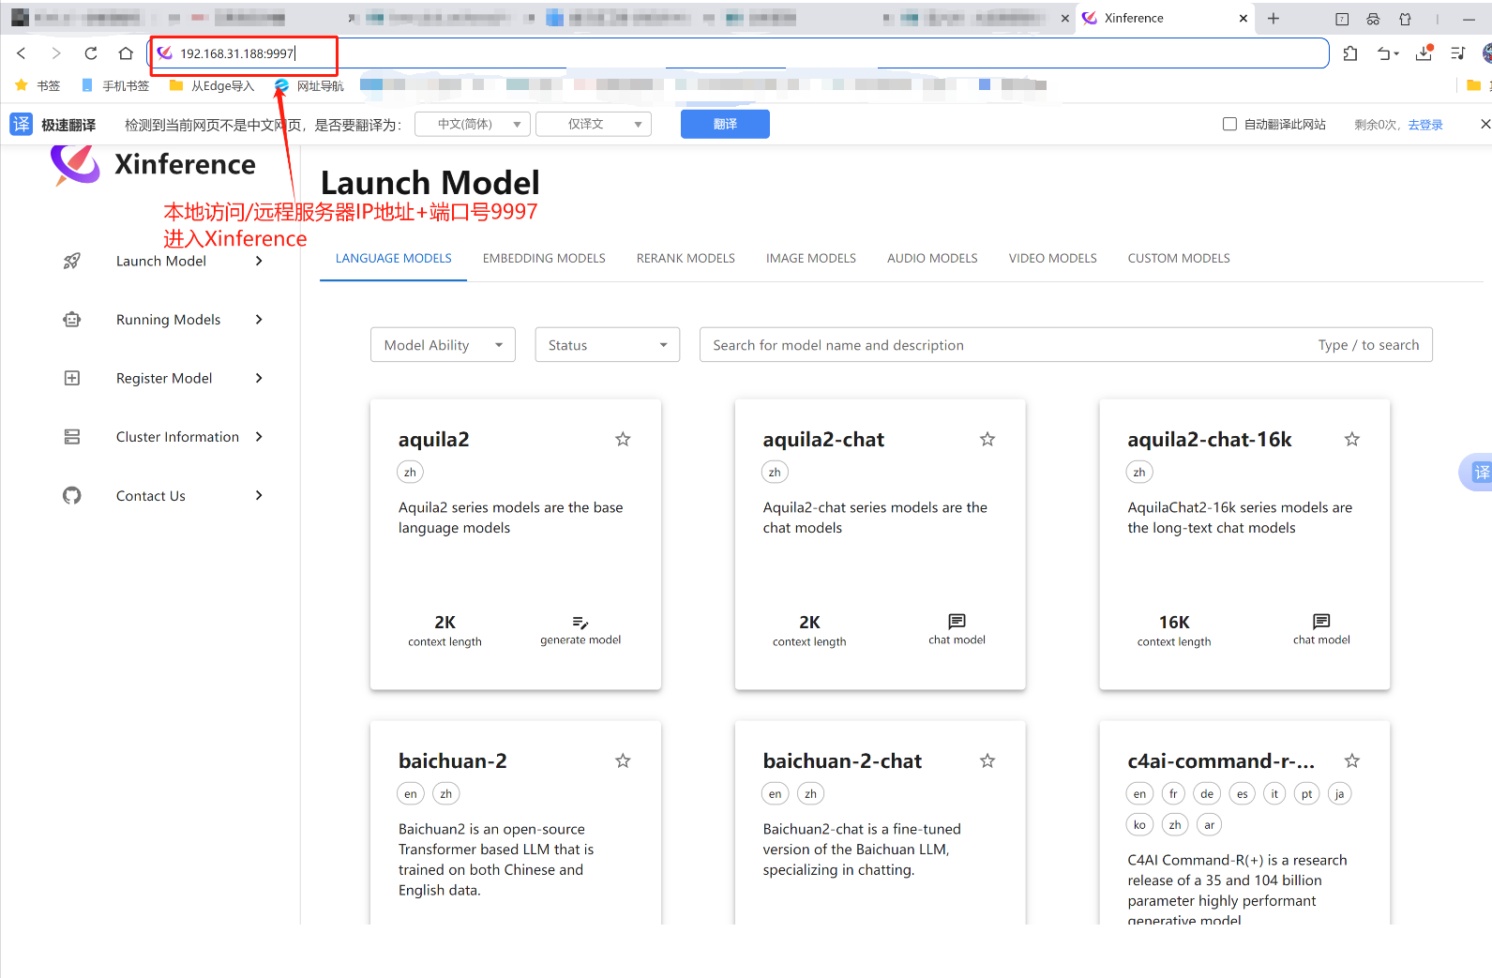This screenshot has width=1492, height=978.
Task: Expand Launch Model chevron
Action: point(259,261)
